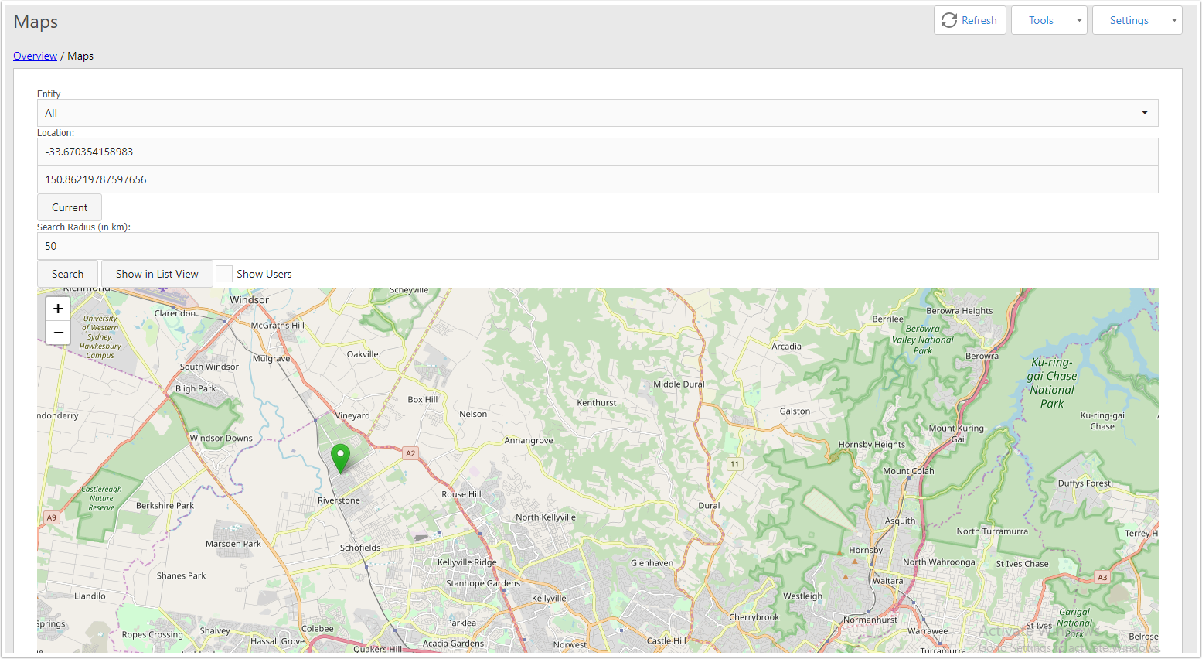Click the McGraths Hill map label
This screenshot has height=659, width=1202.
pos(278,325)
